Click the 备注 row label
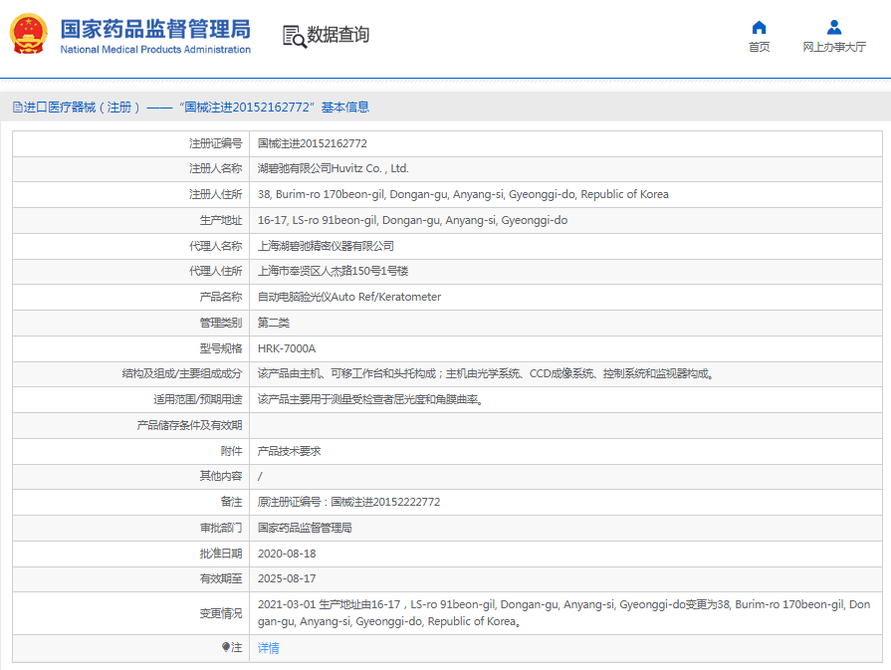 click(231, 502)
